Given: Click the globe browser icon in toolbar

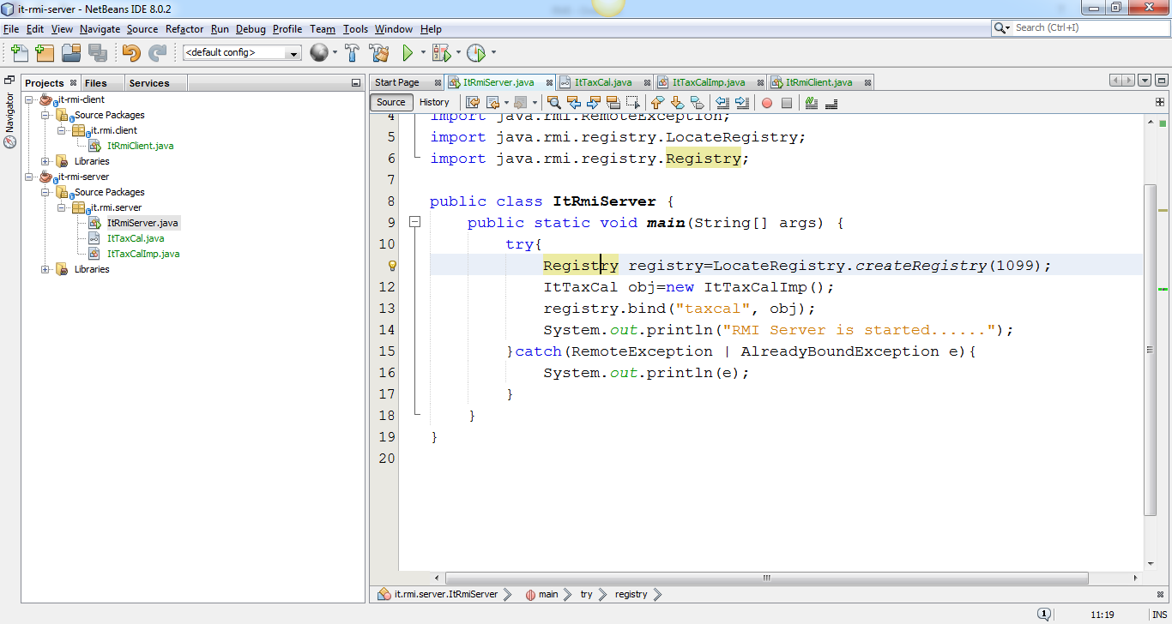Looking at the screenshot, I should coord(318,53).
